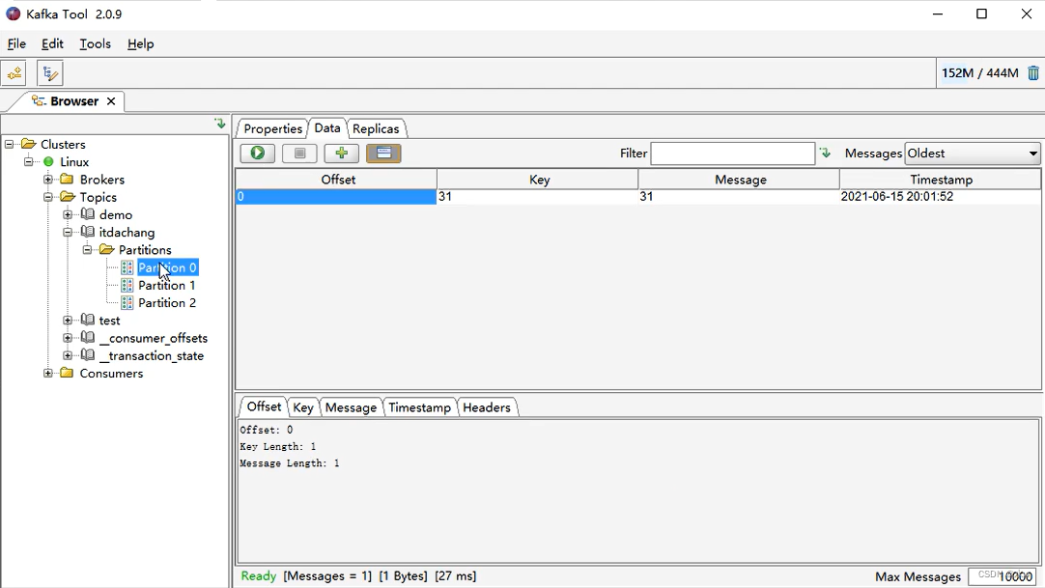Collapse the itdachang topic node
The width and height of the screenshot is (1045, 588).
point(68,233)
